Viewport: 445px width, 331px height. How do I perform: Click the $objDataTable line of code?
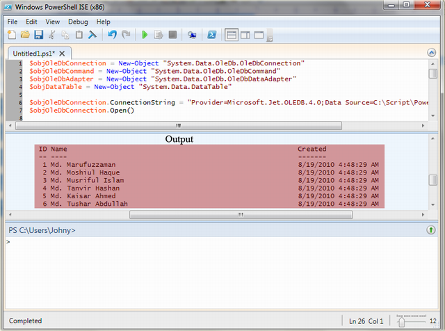(131, 87)
